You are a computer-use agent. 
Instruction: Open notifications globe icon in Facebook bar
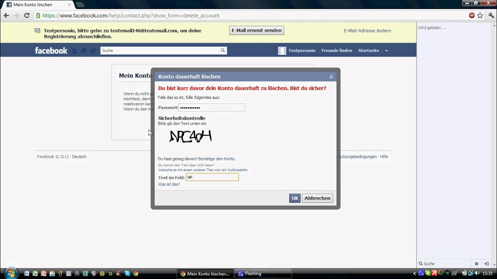92,51
